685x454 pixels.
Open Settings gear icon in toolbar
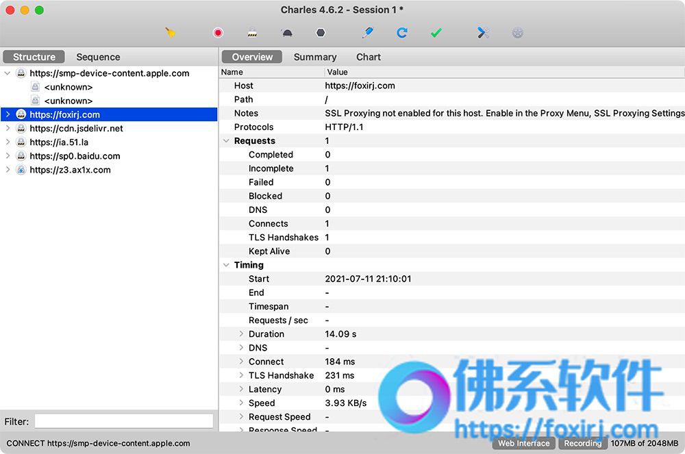coord(517,33)
